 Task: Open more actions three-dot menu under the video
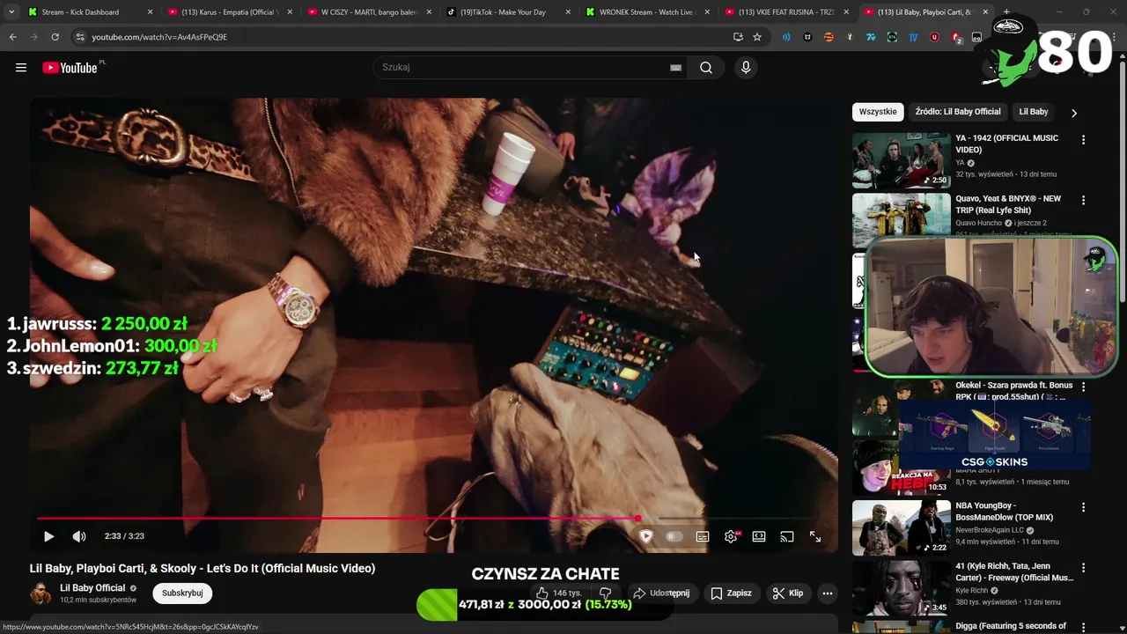pos(828,593)
